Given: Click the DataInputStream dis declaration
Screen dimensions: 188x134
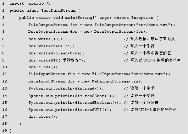Looking at the screenshot, I should point(85,81).
